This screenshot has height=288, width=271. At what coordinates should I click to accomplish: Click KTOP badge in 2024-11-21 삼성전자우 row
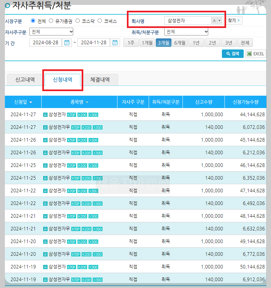click(76, 229)
